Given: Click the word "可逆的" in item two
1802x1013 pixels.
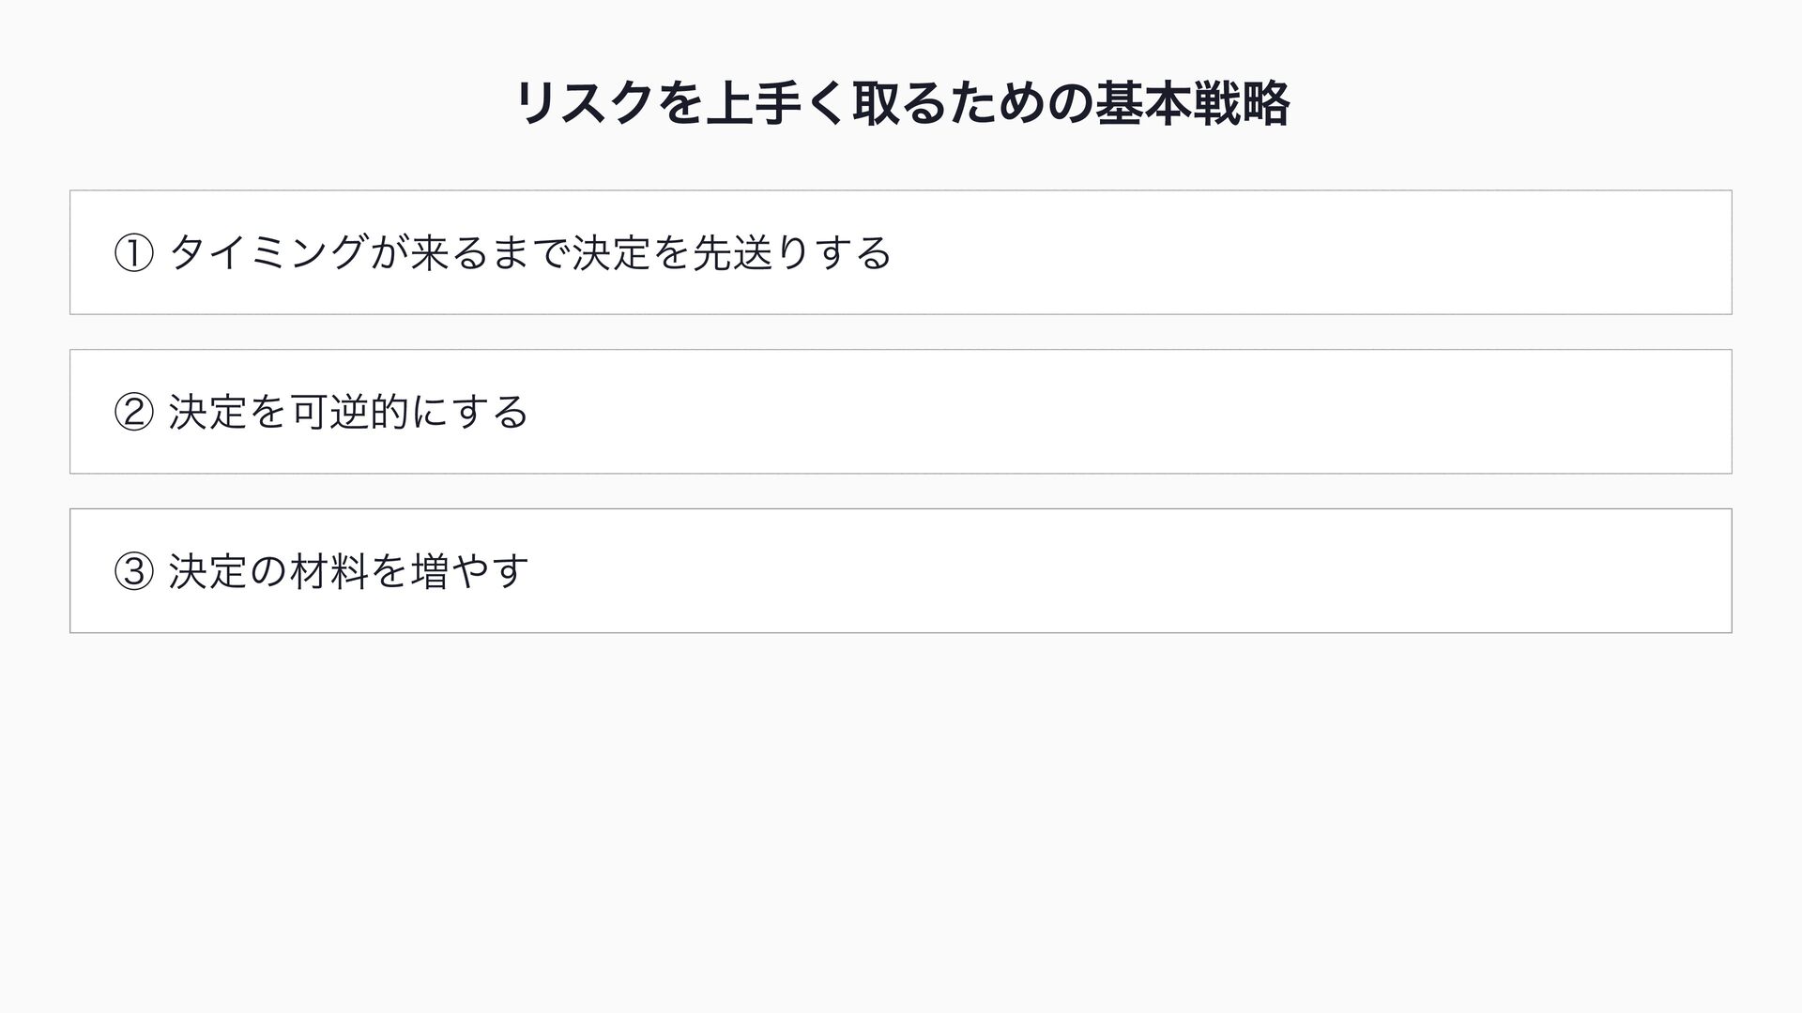Looking at the screenshot, I should click(350, 413).
